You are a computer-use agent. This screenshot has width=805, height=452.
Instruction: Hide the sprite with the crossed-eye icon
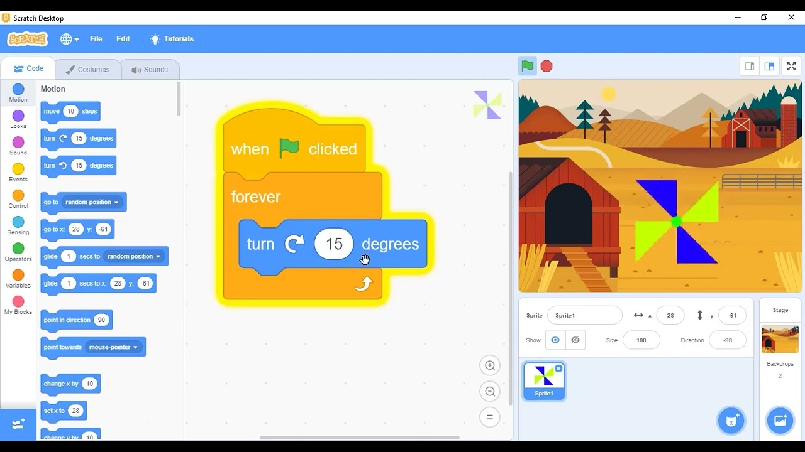click(575, 340)
